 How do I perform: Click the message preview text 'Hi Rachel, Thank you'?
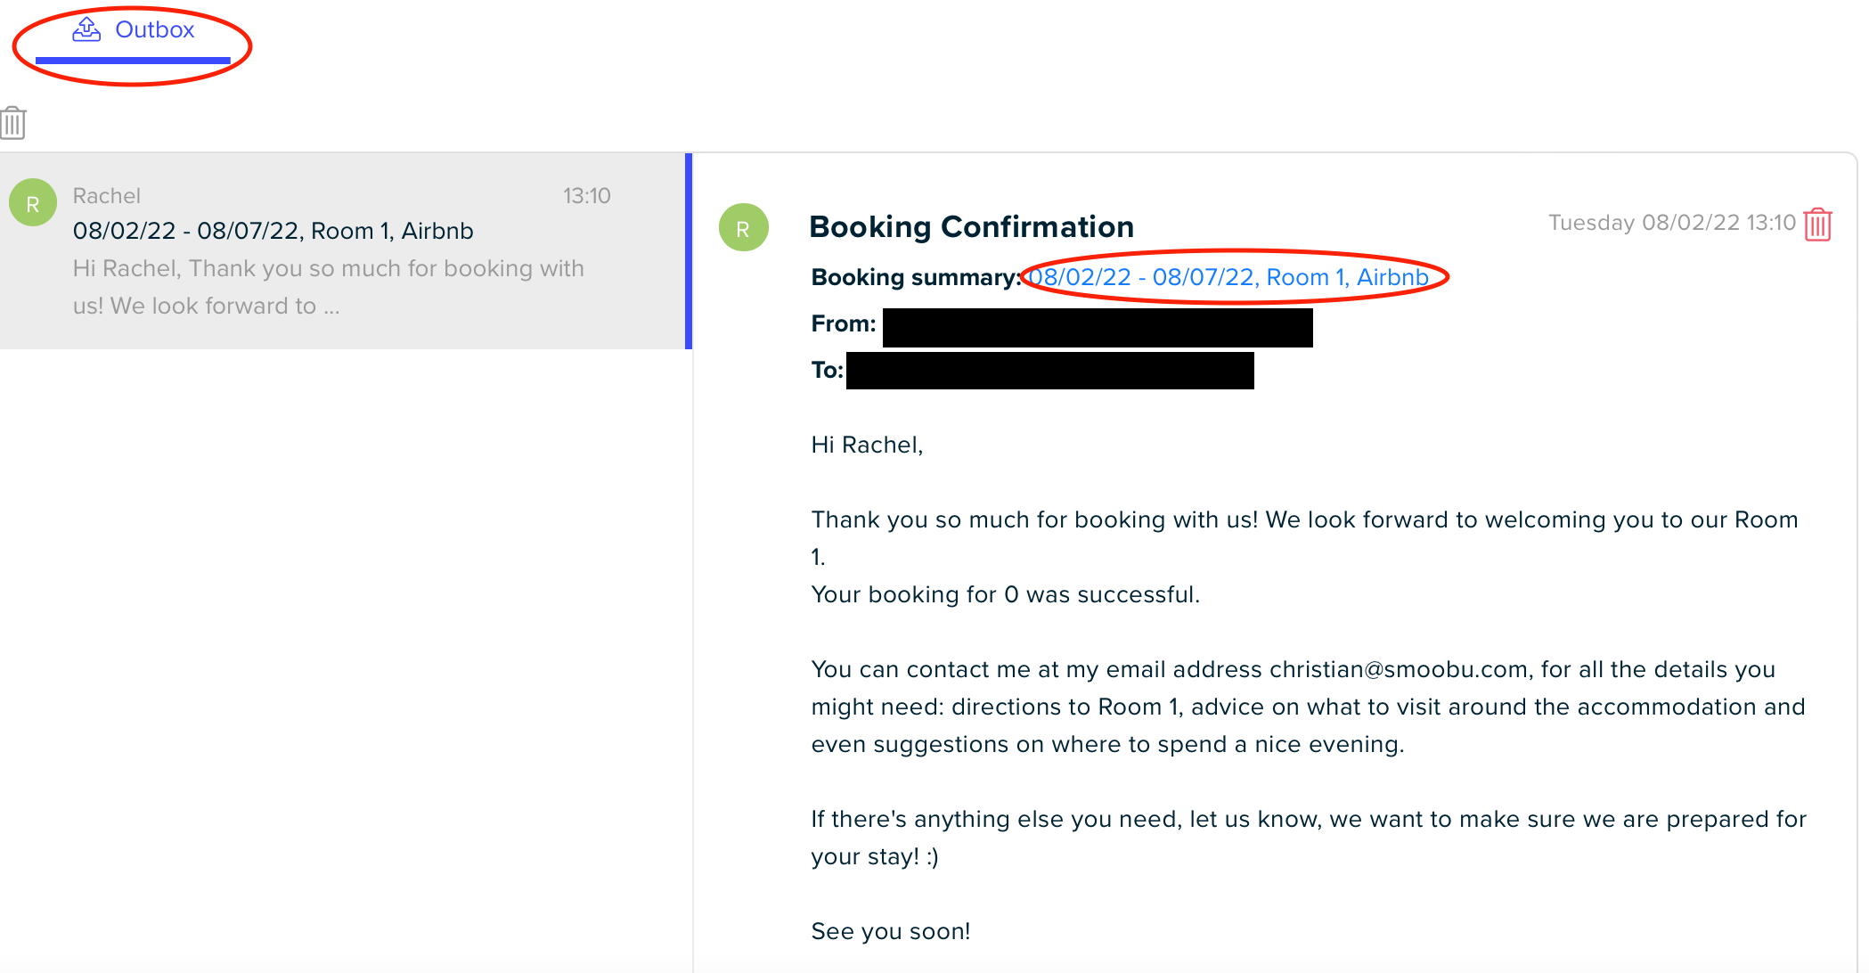328,287
